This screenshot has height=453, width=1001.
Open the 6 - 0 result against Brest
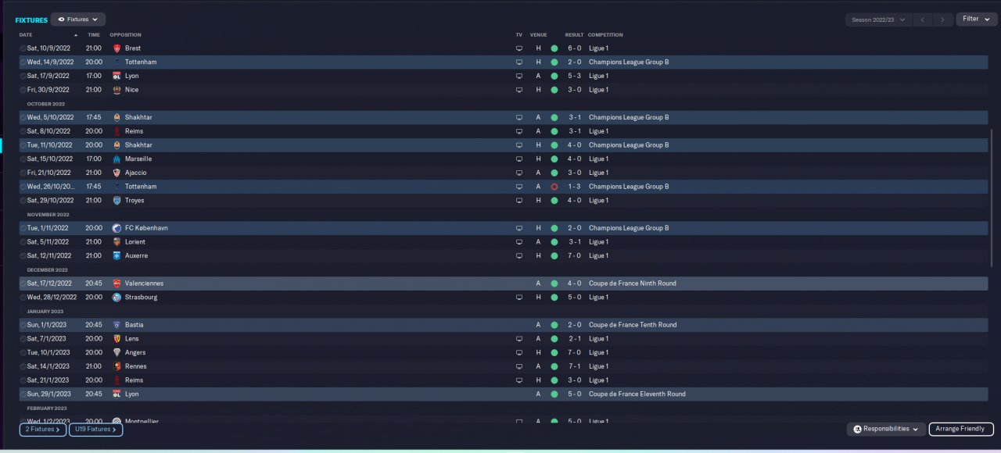click(x=575, y=48)
